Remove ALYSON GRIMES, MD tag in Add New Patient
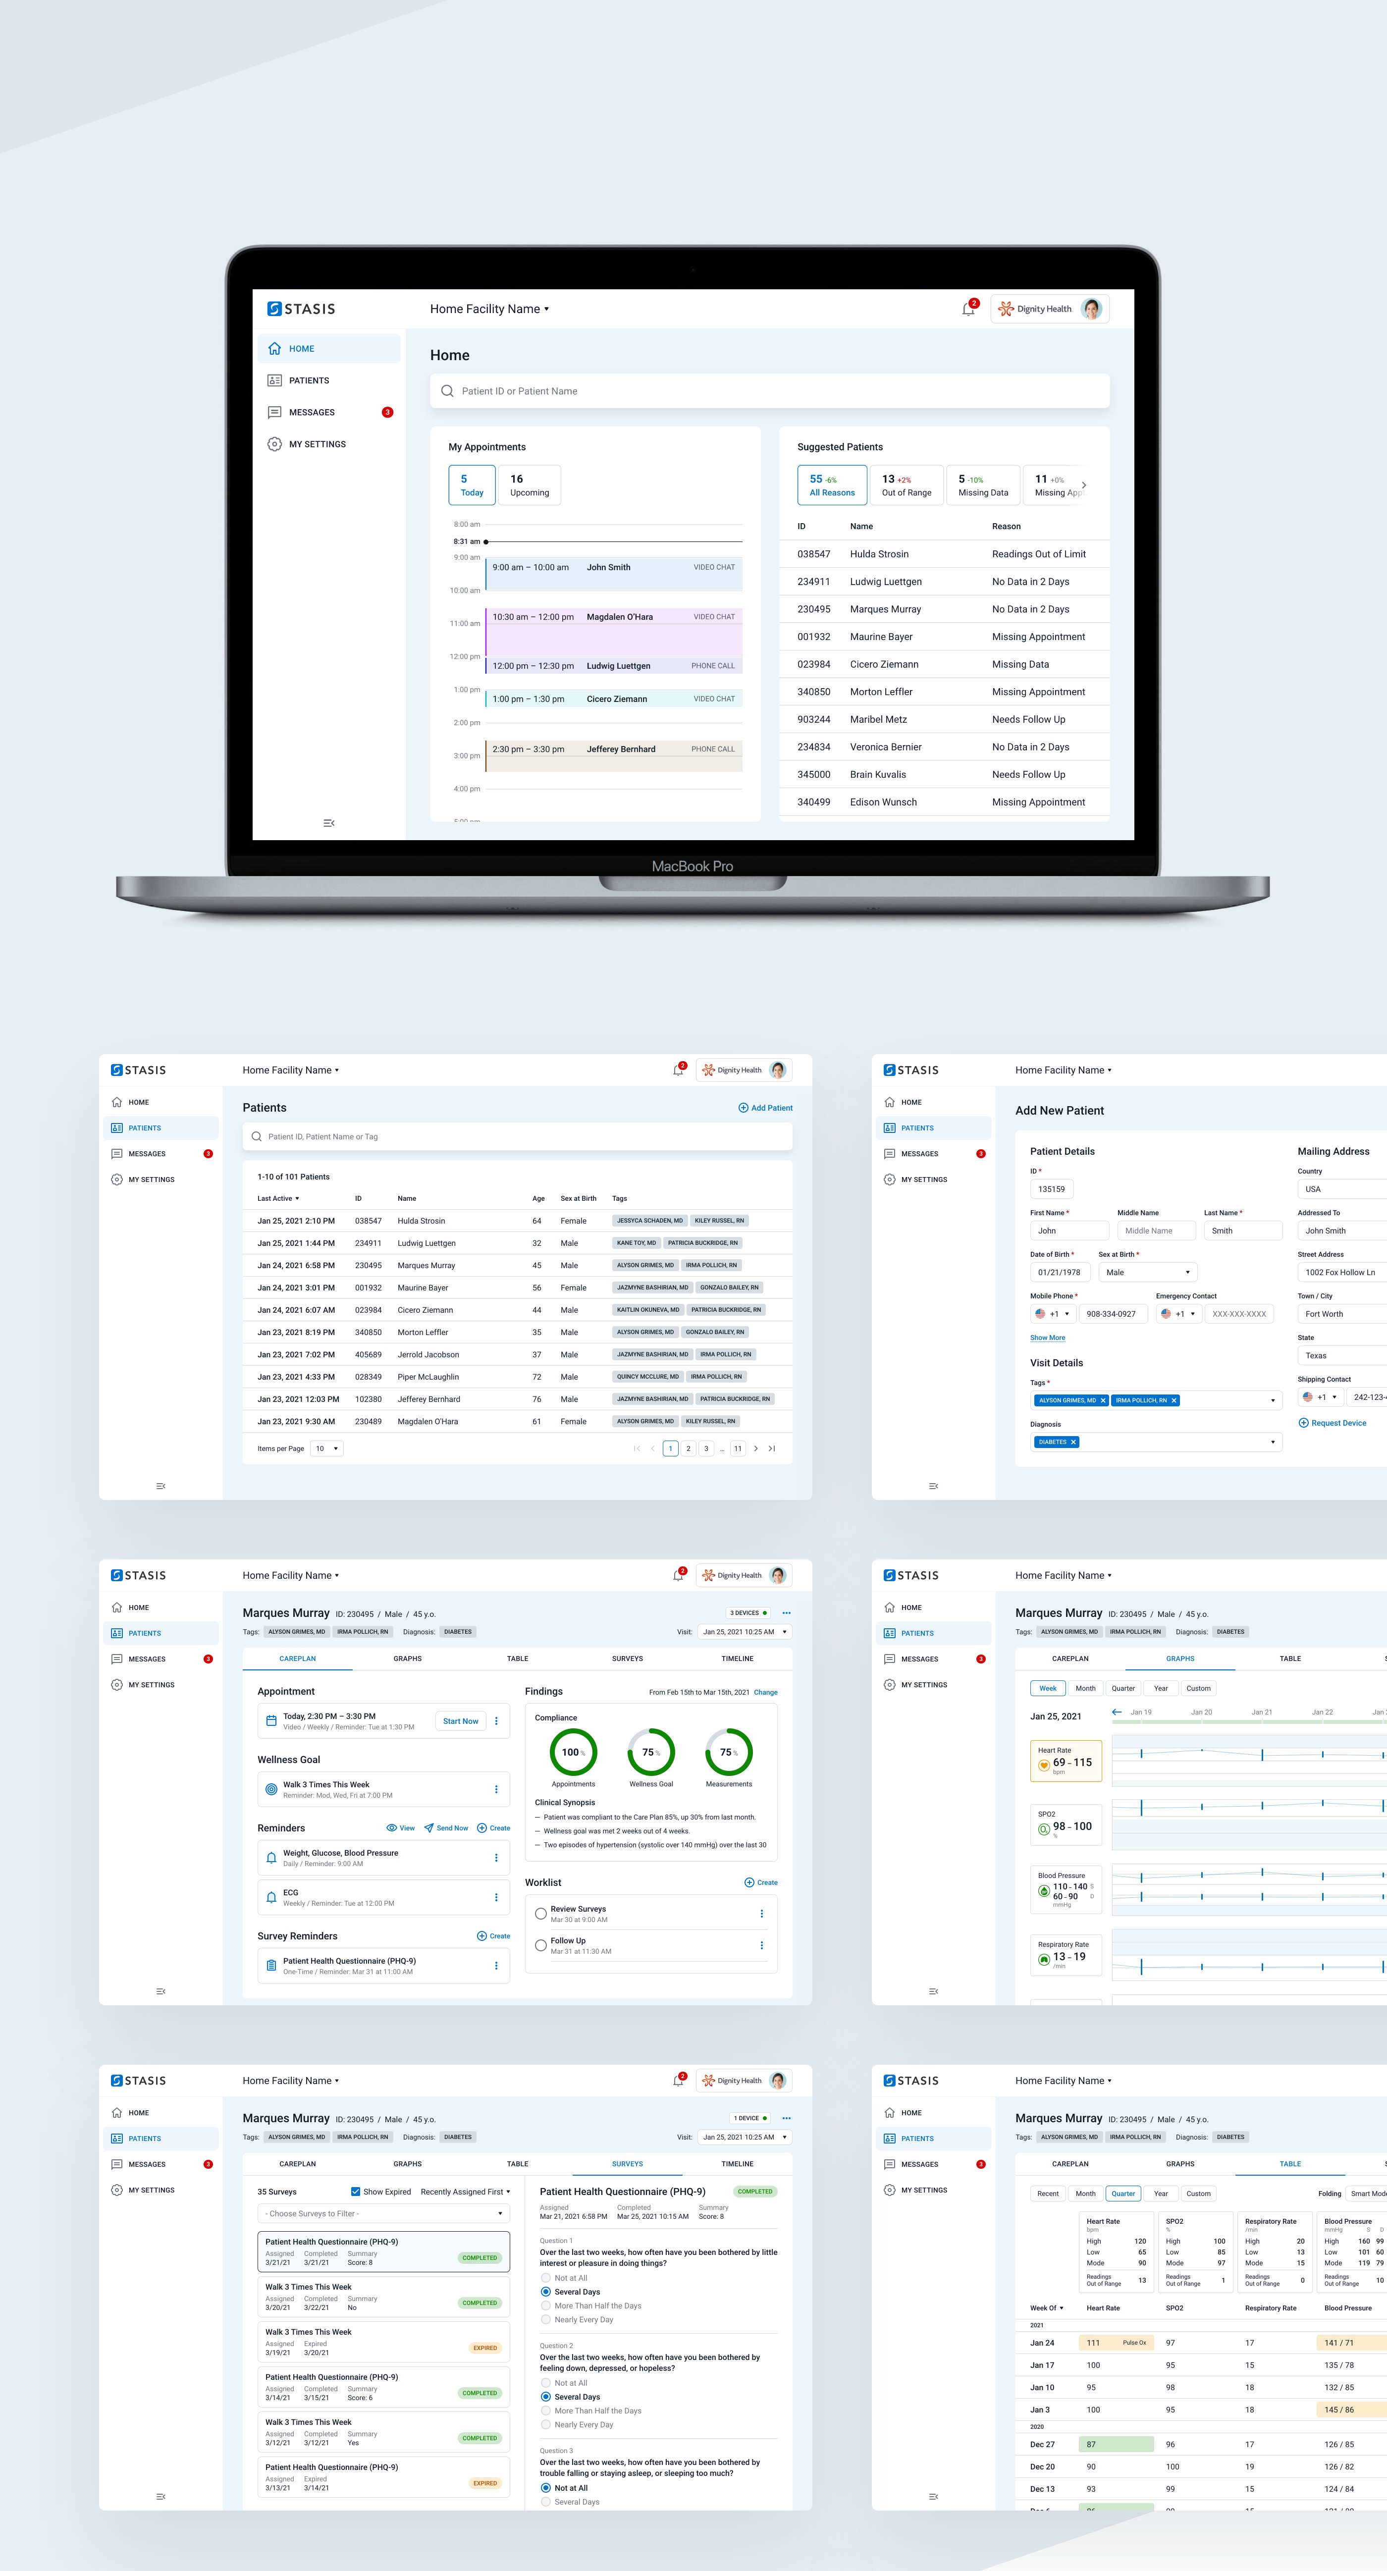 pos(1103,1400)
